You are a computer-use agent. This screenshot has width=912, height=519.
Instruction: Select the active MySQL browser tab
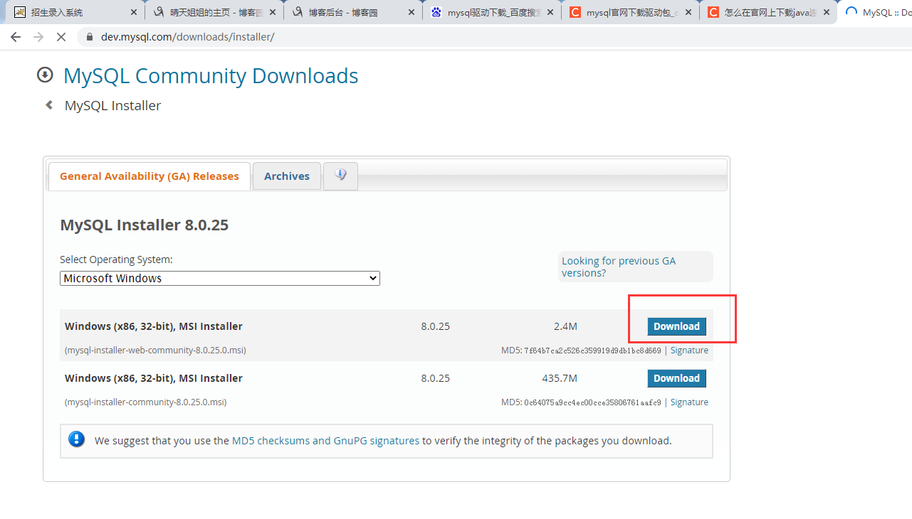pos(876,12)
